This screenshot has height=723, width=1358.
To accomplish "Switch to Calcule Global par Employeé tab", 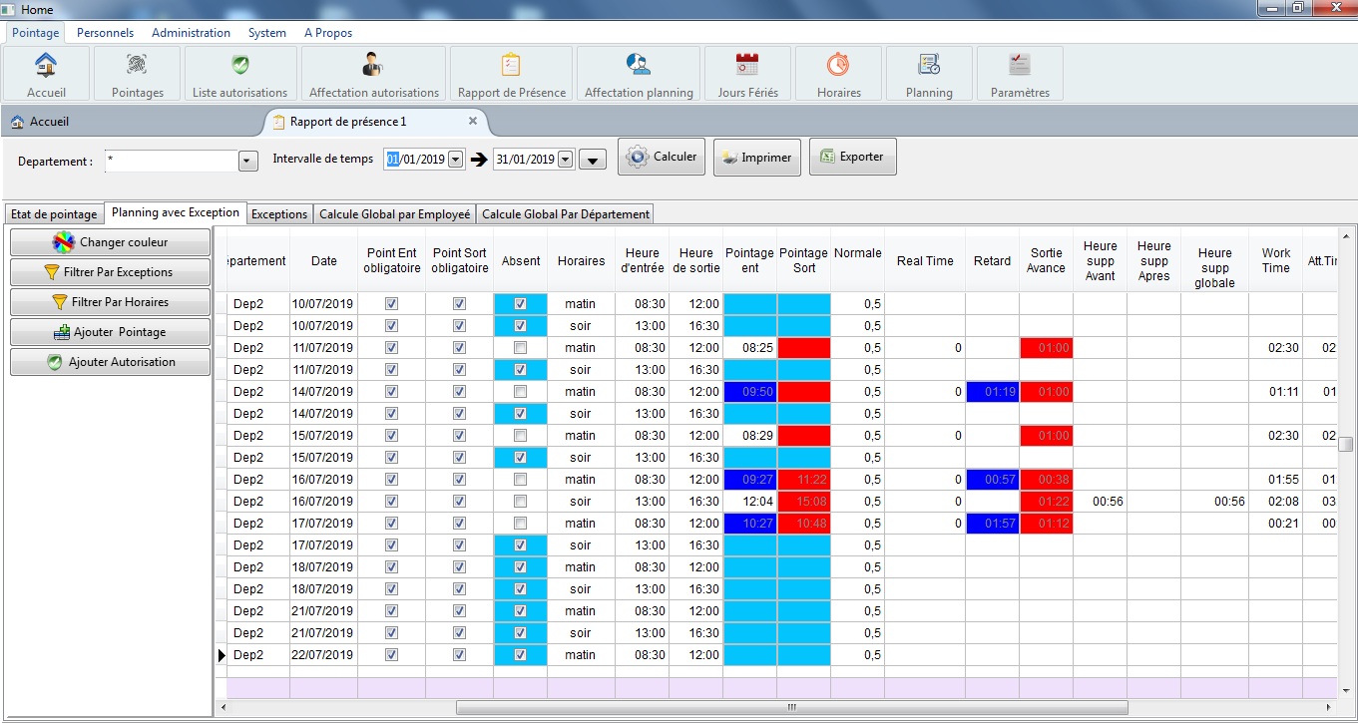I will pyautogui.click(x=394, y=214).
